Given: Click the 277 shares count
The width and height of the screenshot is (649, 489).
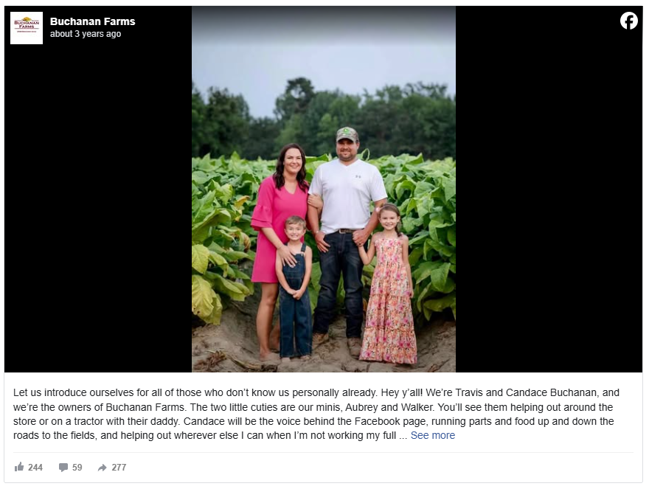Looking at the screenshot, I should (119, 468).
